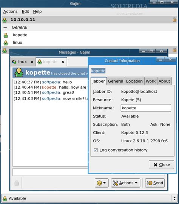This screenshot has width=179, height=204.
Task: Close the kopette chat tab
Action: [x=63, y=62]
